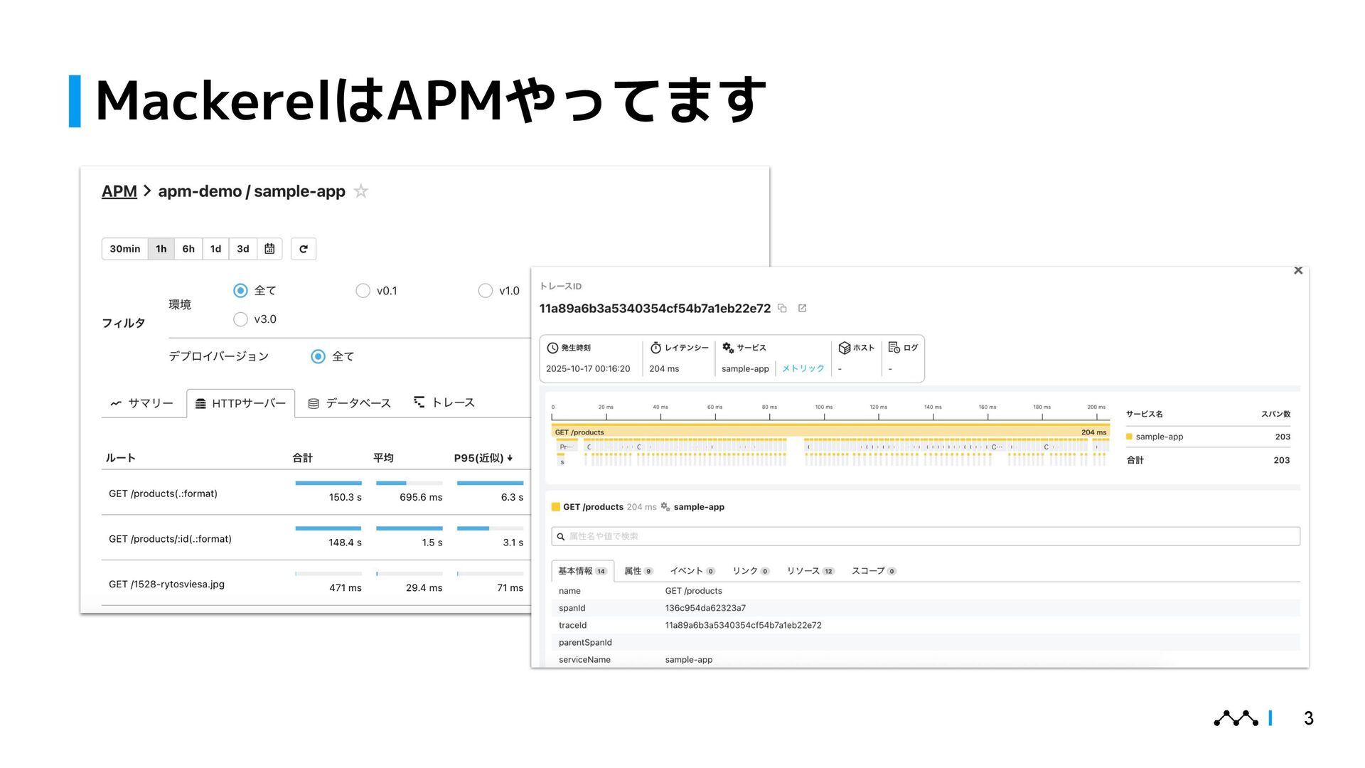Open the メトリック link for sample-app

coord(803,368)
